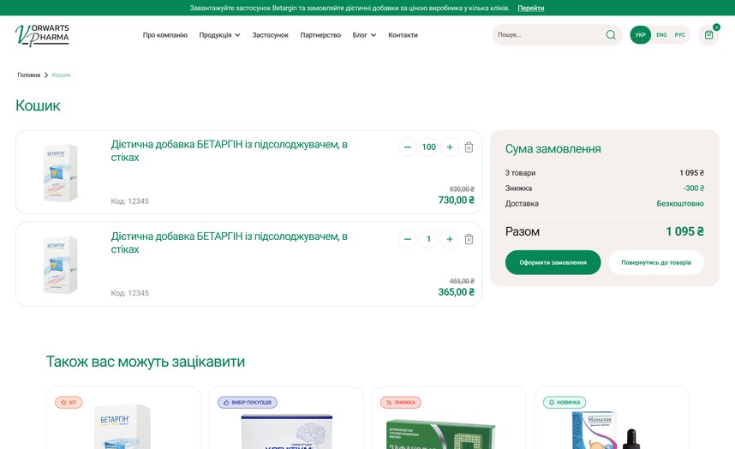Remove the 365,00 ₴ item via trash icon
The height and width of the screenshot is (449, 735).
click(x=469, y=239)
